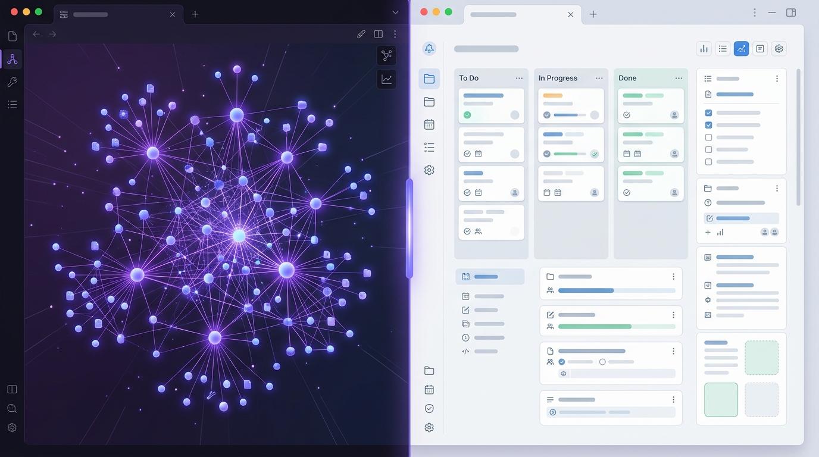Viewport: 819px width, 457px height.
Task: Check the fifth checklist item
Action: [x=708, y=162]
